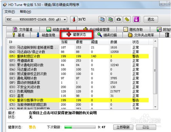Take a screenshot with camera icon
Image resolution: width=171 pixels, height=132 pixels.
pyautogui.click(x=119, y=19)
